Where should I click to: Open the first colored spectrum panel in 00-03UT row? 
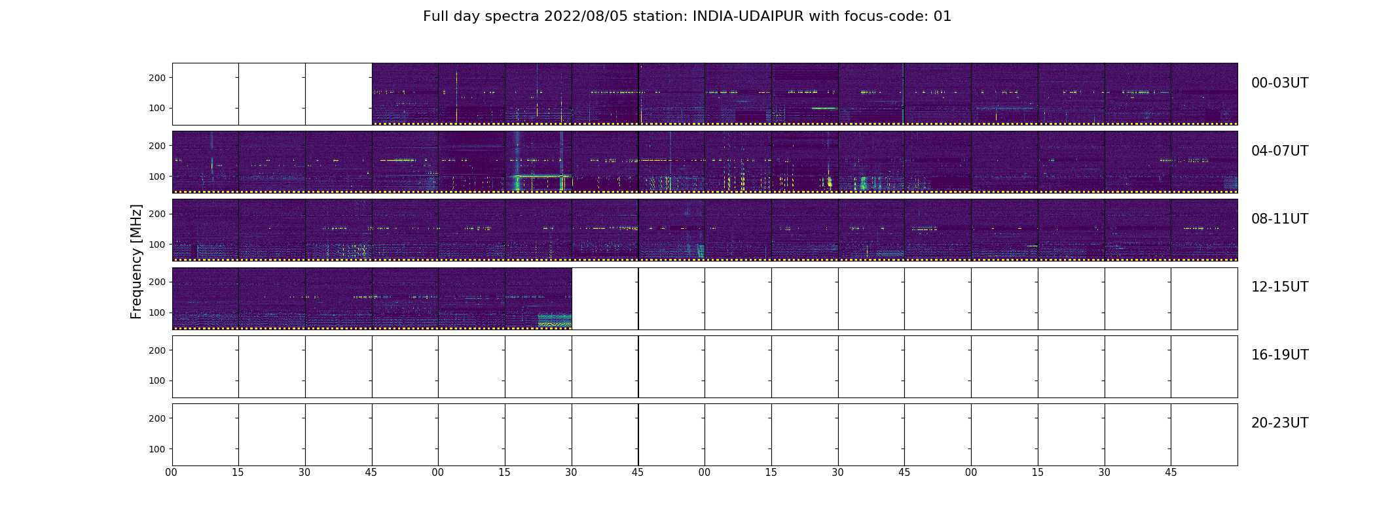tap(405, 94)
